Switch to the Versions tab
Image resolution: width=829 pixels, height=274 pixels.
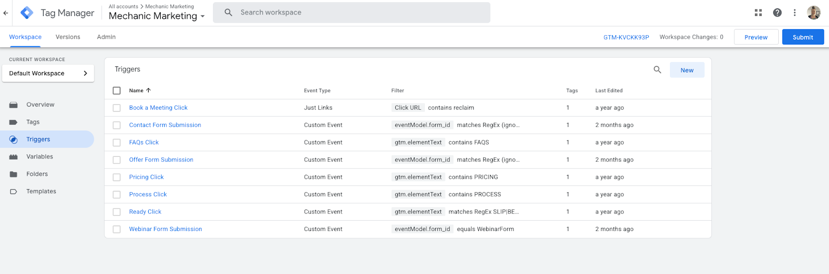coord(68,37)
